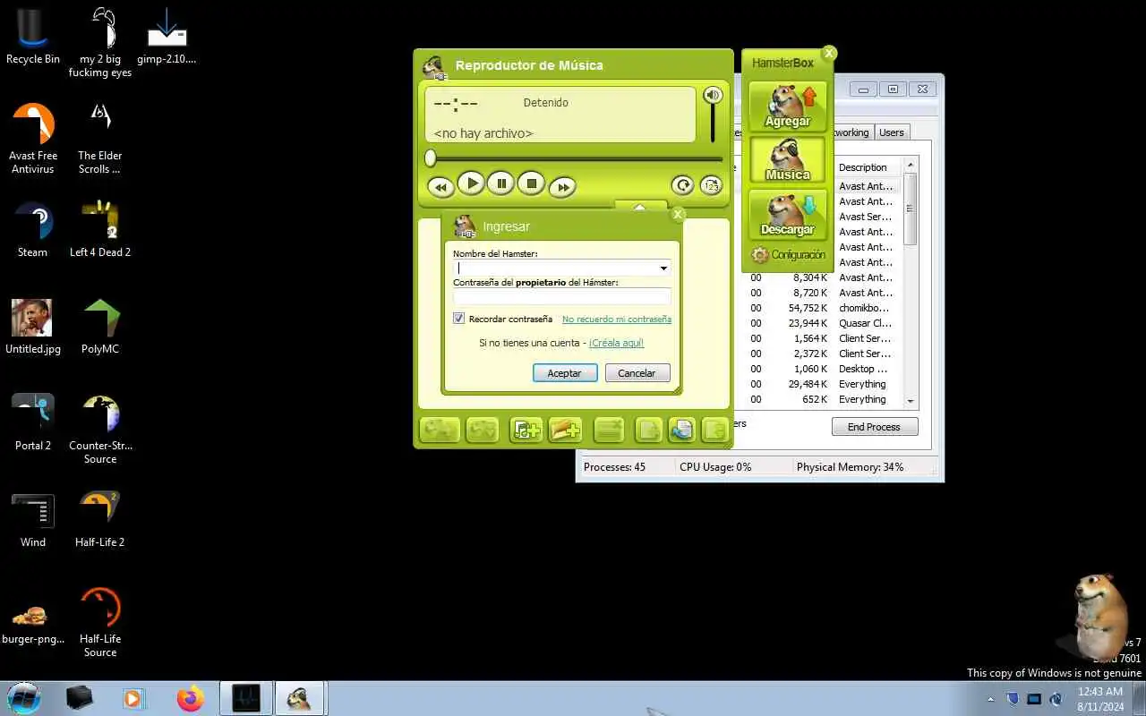The width and height of the screenshot is (1146, 716).
Task: Mute using the speaker icon in the player
Action: coord(713,95)
